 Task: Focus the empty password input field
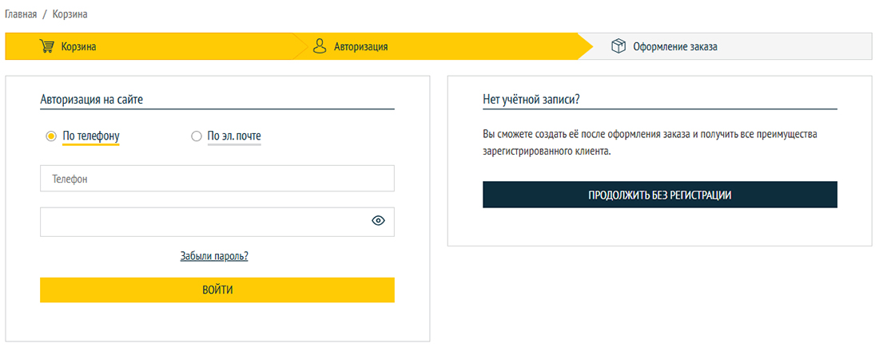(x=204, y=222)
